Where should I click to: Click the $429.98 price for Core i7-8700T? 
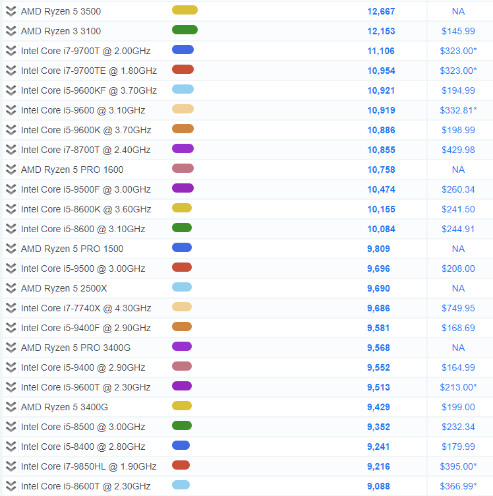[458, 150]
